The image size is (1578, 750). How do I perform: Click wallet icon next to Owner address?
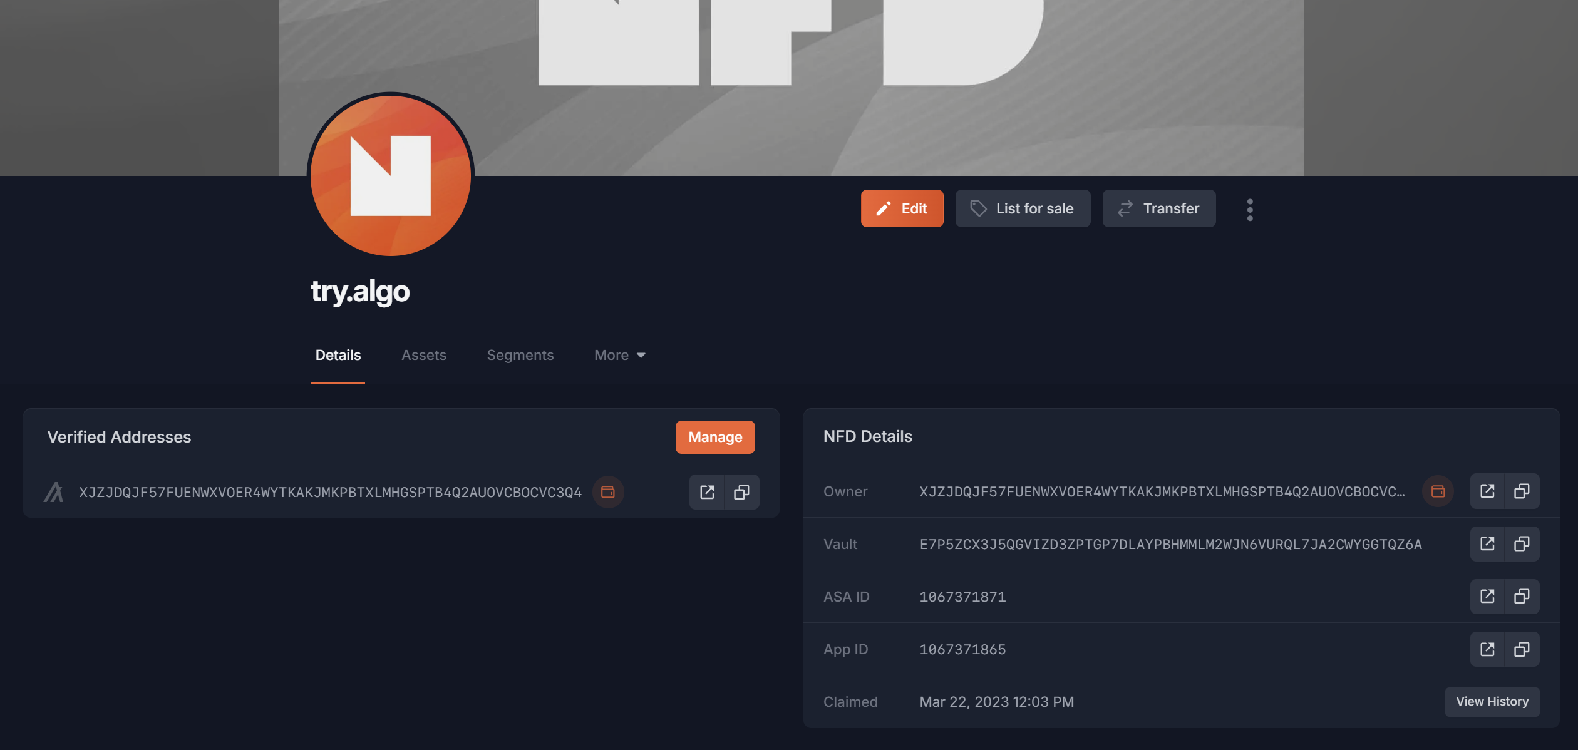click(x=1438, y=491)
